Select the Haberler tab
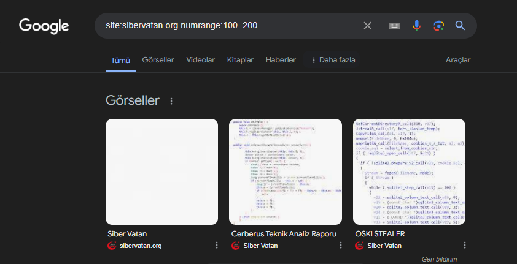The width and height of the screenshot is (517, 264). [281, 60]
